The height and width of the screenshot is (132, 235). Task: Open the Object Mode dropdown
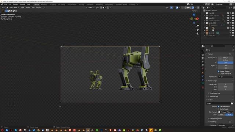click(12, 7)
